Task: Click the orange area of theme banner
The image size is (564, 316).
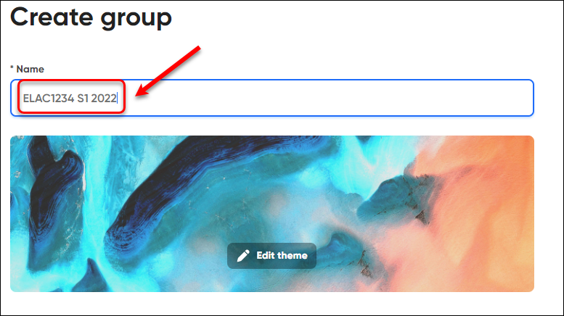Action: pyautogui.click(x=478, y=201)
